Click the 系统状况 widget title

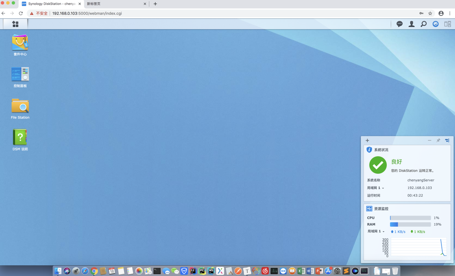381,150
